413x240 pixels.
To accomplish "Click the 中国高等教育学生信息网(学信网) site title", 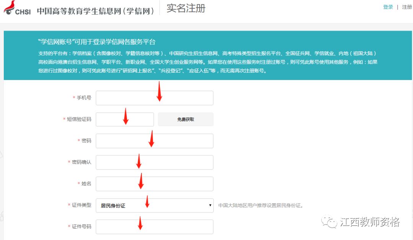I will (x=95, y=11).
